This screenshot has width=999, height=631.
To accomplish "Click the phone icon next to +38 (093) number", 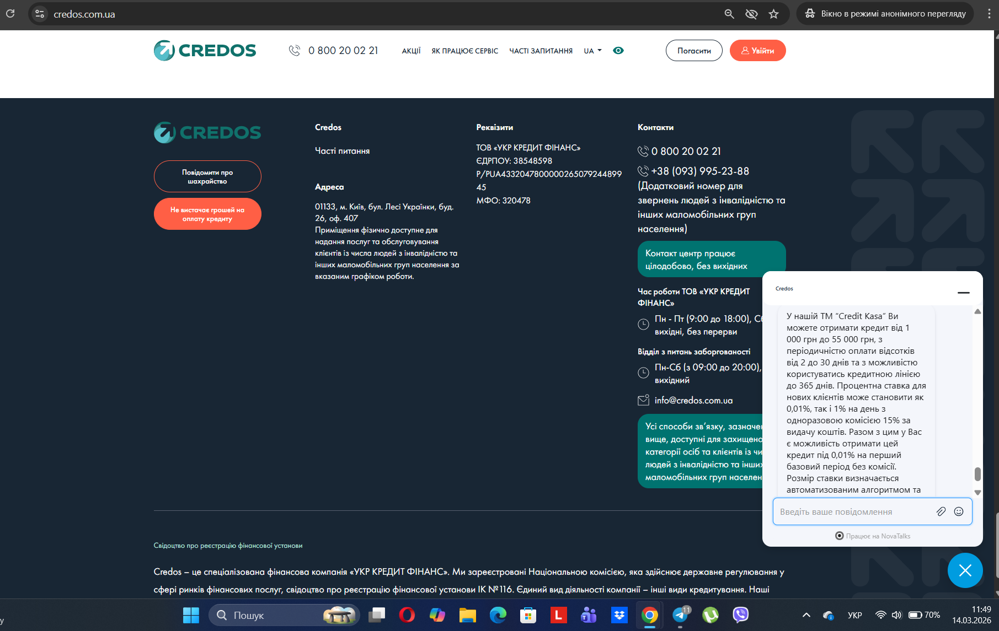I will [643, 171].
